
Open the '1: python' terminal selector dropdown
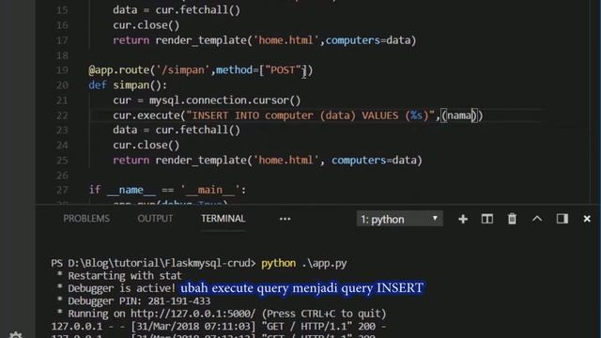point(400,219)
